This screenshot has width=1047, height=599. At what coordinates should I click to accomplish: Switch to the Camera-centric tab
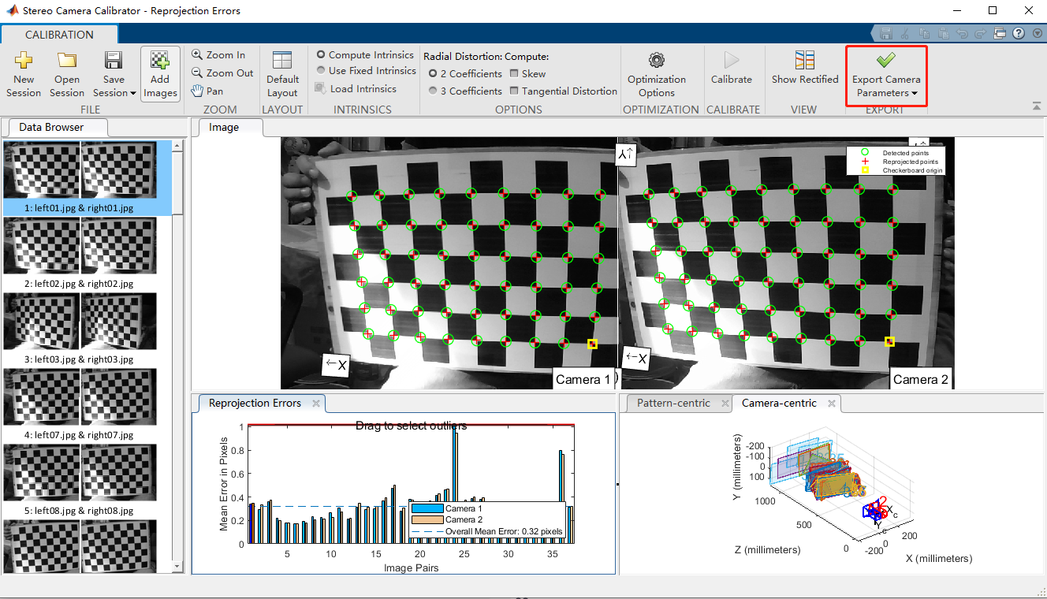779,403
